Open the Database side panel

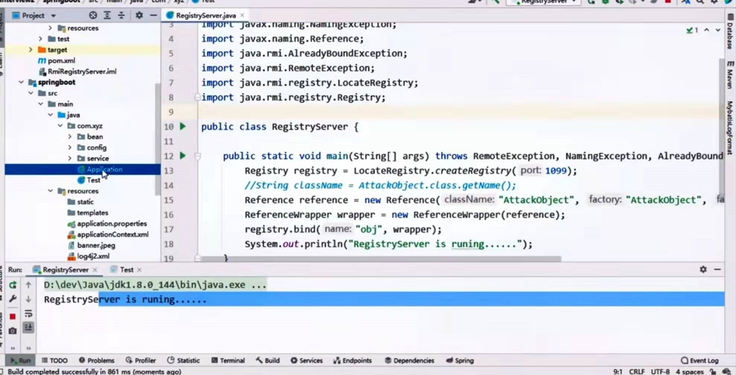point(730,33)
